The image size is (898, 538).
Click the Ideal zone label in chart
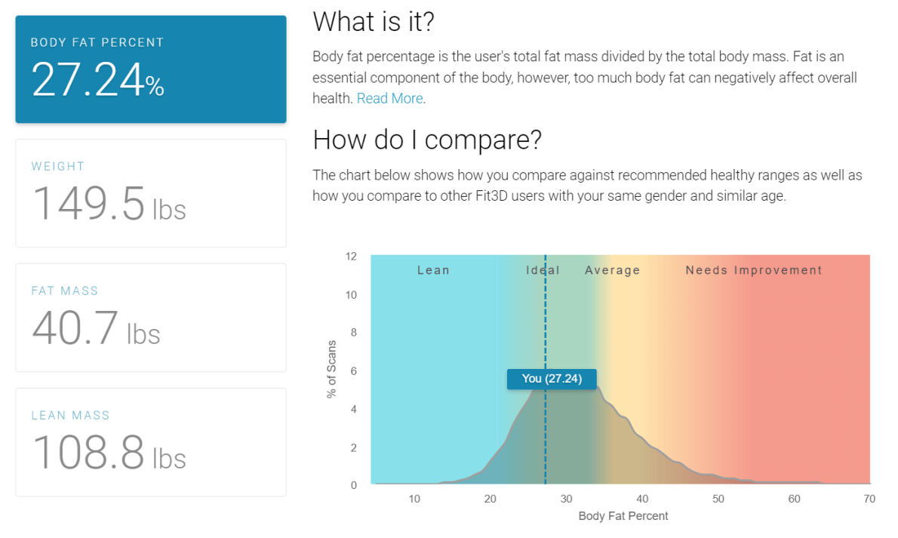click(543, 270)
